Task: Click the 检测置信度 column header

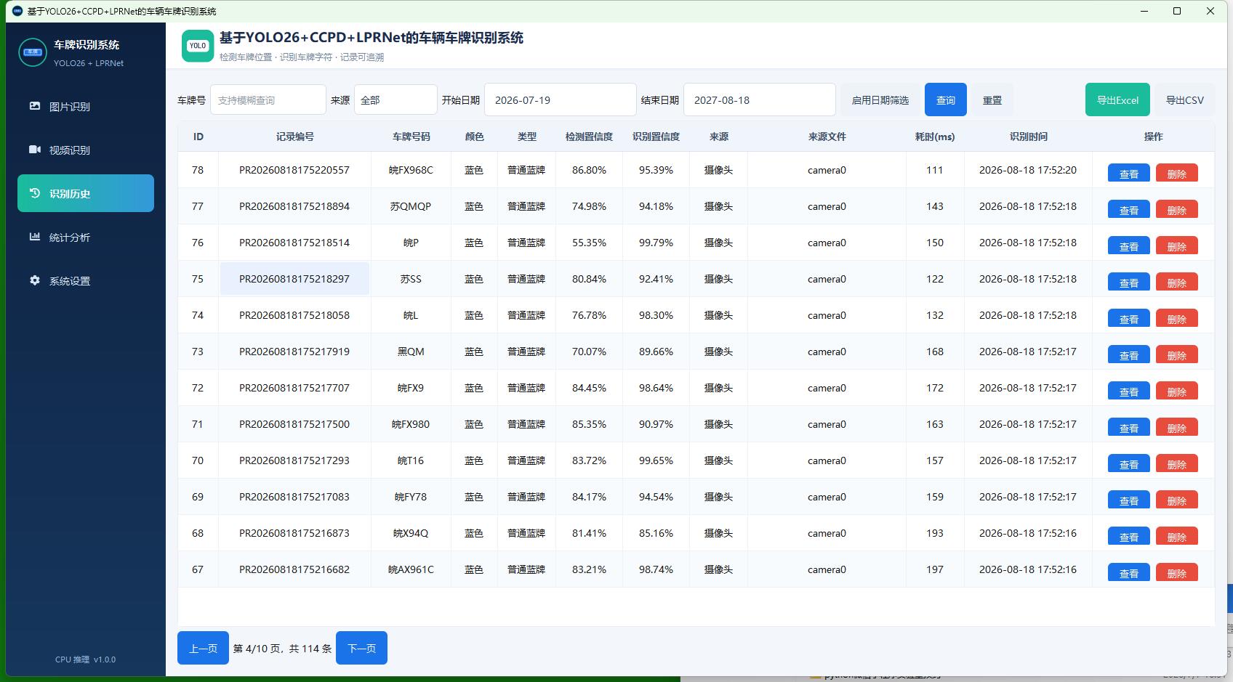Action: click(589, 137)
